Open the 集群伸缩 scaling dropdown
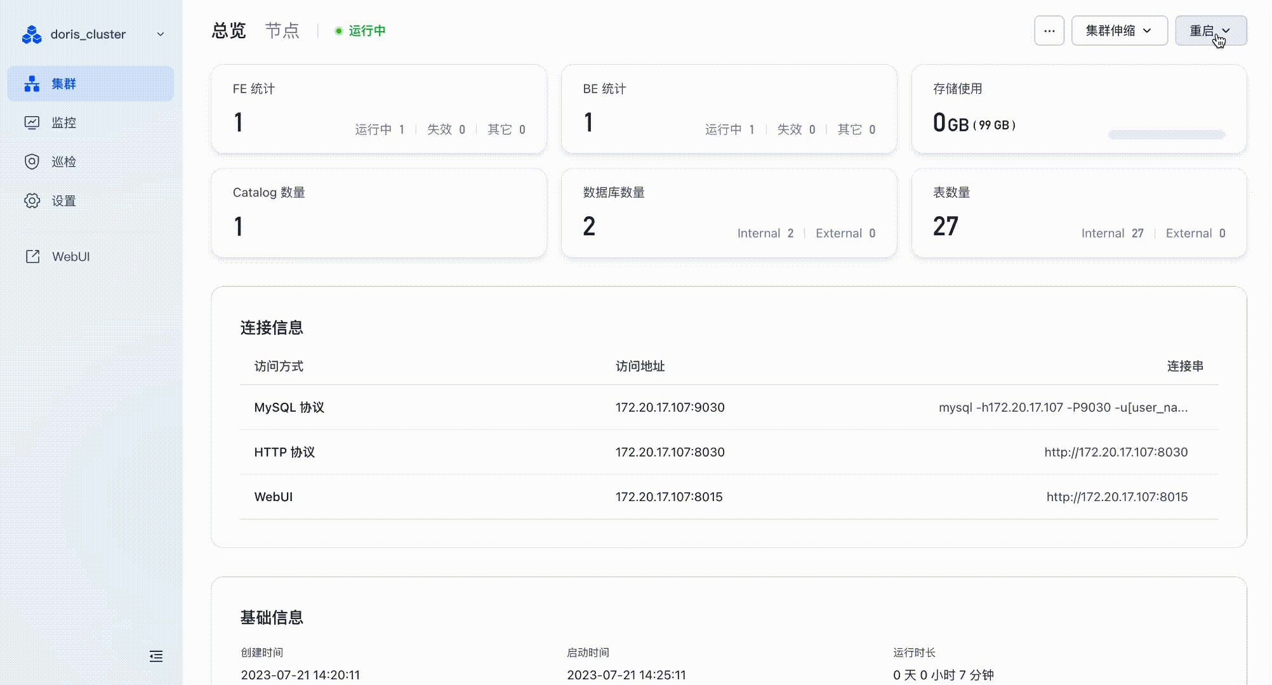Image resolution: width=1272 pixels, height=685 pixels. pyautogui.click(x=1119, y=30)
